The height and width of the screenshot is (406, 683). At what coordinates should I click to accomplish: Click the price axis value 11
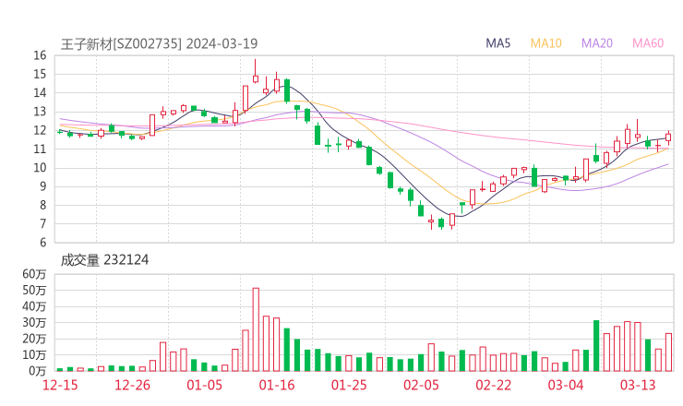(x=40, y=149)
